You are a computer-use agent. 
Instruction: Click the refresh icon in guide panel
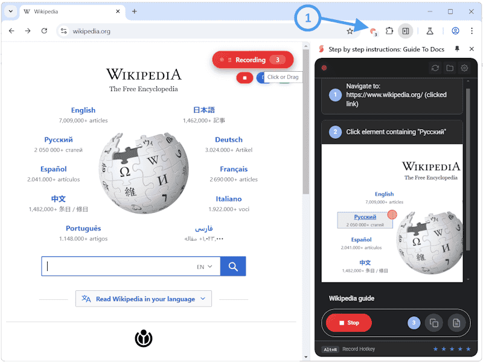coord(435,68)
